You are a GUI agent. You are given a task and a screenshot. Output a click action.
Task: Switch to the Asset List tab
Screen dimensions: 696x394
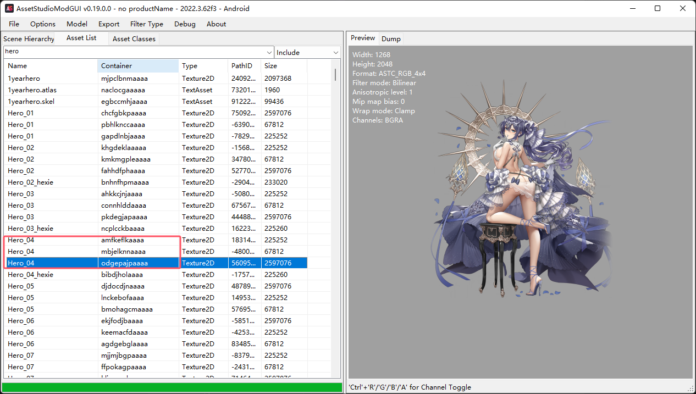point(81,38)
